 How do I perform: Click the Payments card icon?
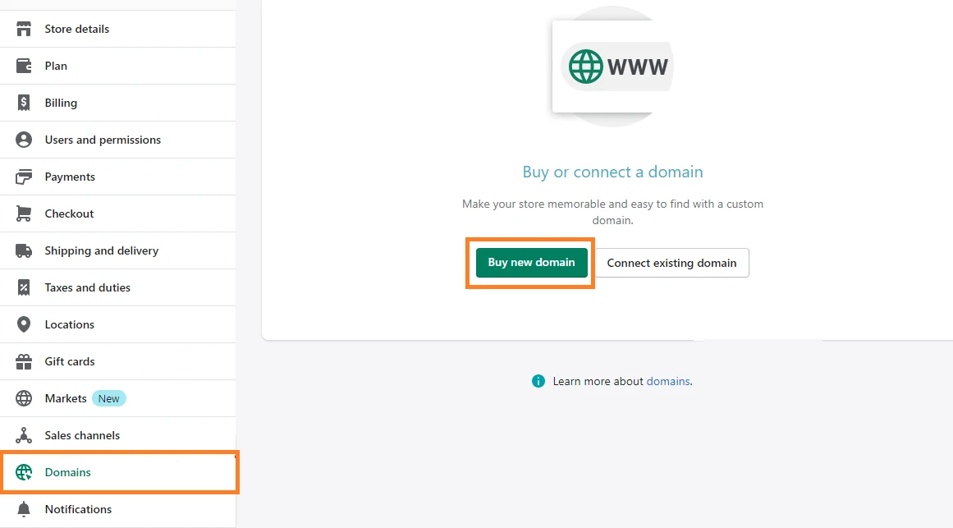coord(24,177)
